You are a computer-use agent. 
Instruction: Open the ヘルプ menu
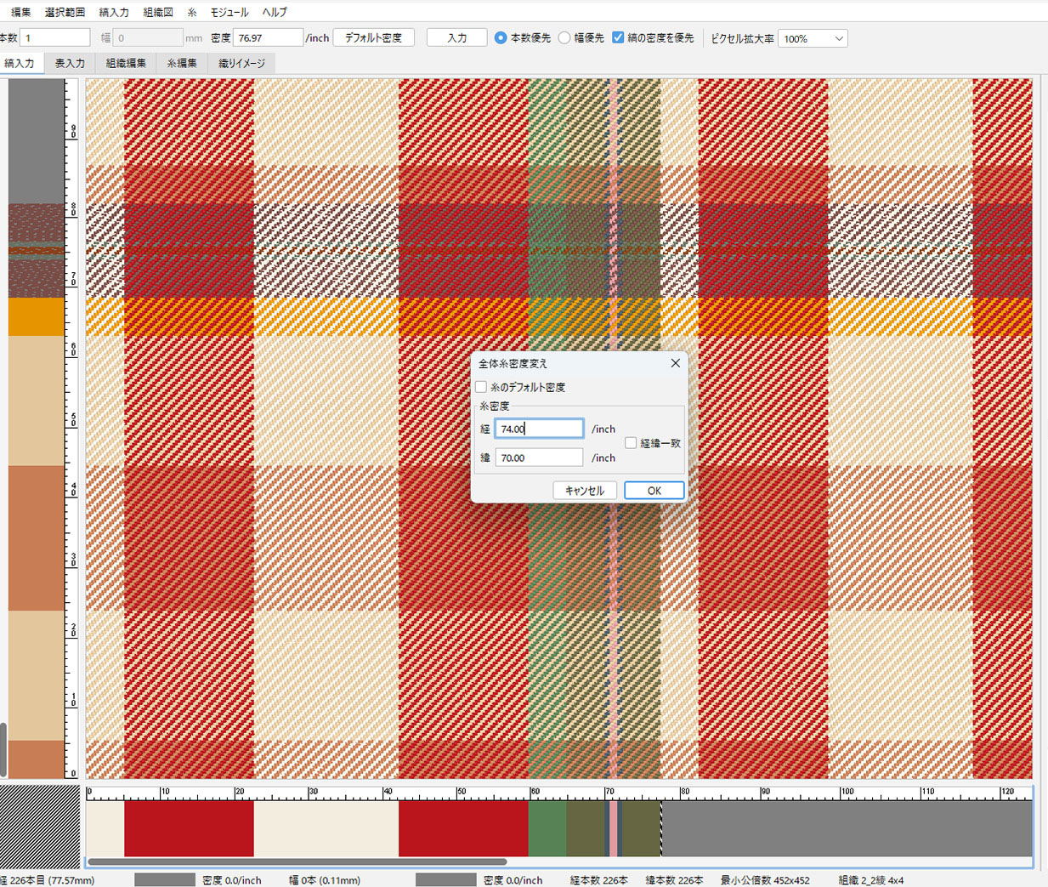coord(275,12)
